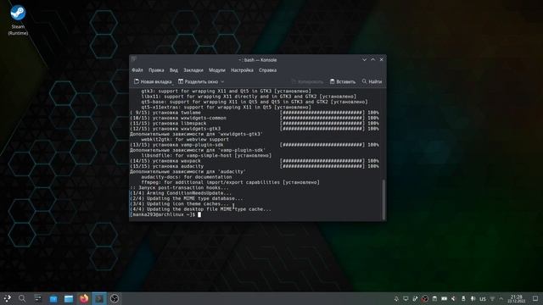The height and width of the screenshot is (305, 543).
Task: Click the Новая вкладка toolbar button
Action: coord(153,81)
